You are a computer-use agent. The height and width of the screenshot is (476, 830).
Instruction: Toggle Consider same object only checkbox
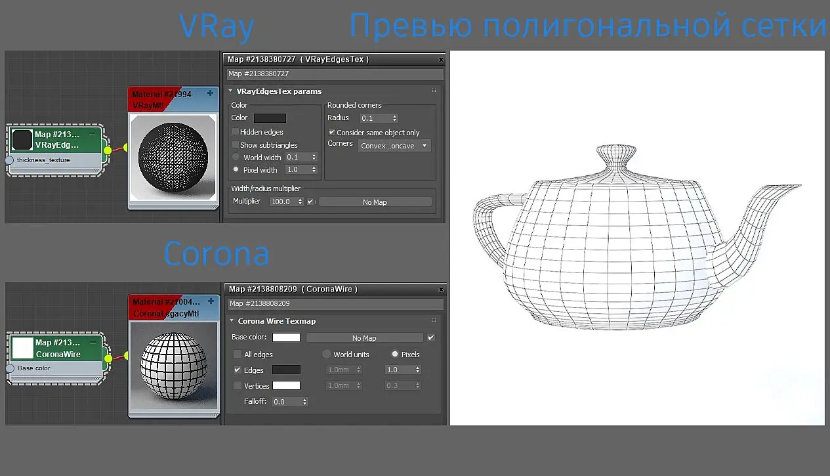(x=332, y=132)
